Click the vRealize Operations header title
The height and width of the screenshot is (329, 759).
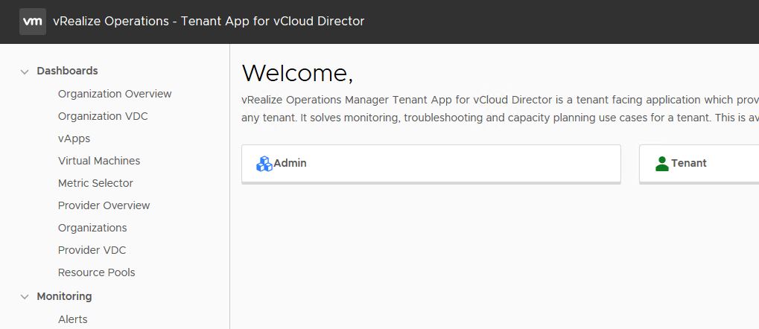coord(209,22)
